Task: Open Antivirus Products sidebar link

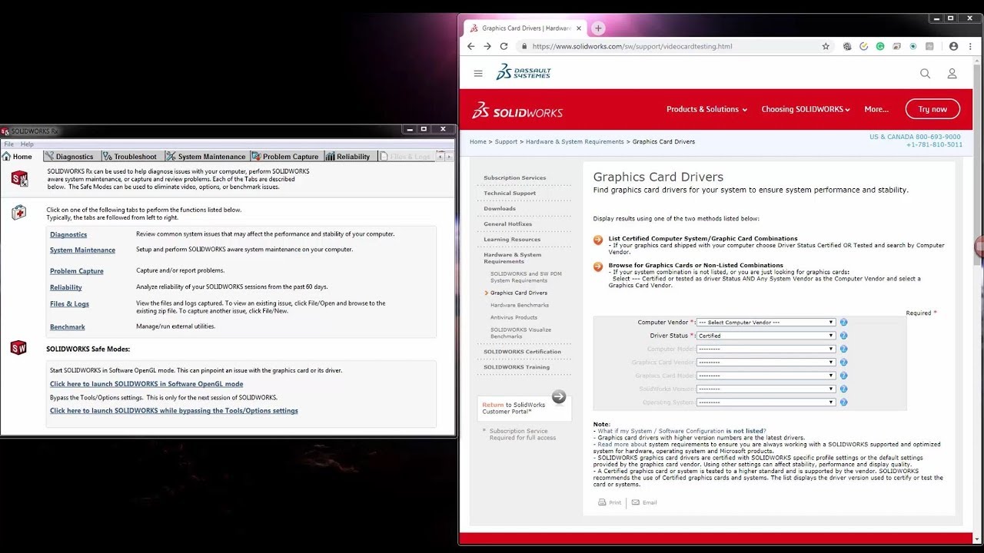Action: pyautogui.click(x=514, y=317)
